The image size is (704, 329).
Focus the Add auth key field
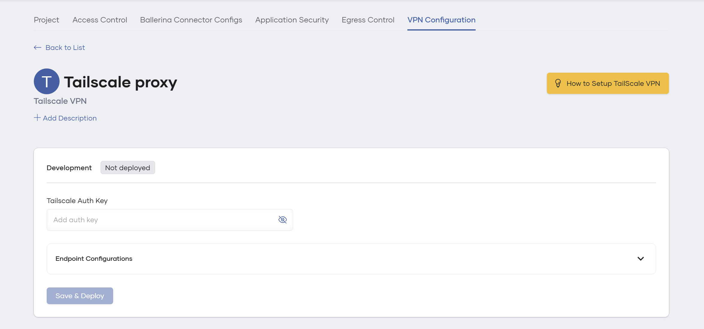(x=170, y=220)
